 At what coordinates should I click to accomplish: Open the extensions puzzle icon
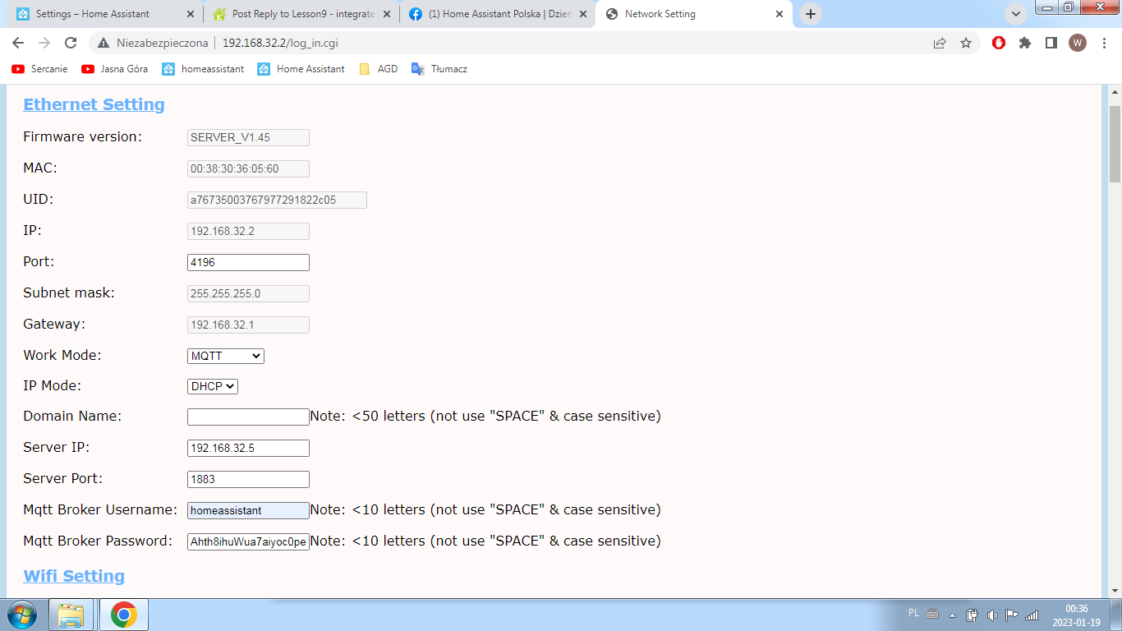pyautogui.click(x=1025, y=43)
